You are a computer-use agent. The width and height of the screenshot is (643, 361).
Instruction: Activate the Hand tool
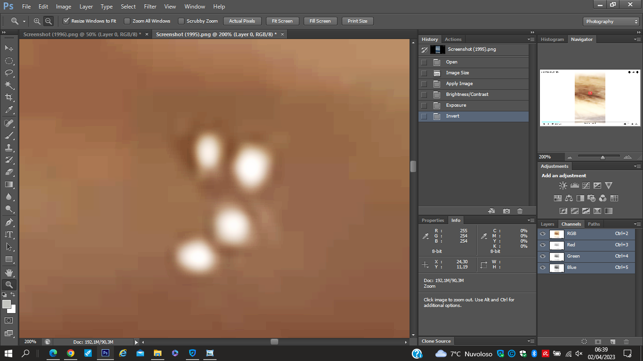[9, 272]
